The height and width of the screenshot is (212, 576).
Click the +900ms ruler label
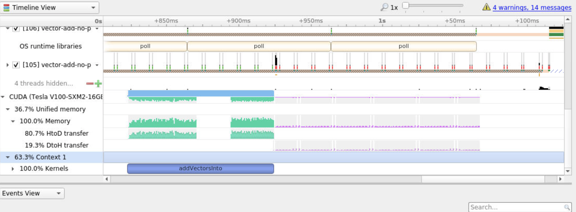[238, 21]
